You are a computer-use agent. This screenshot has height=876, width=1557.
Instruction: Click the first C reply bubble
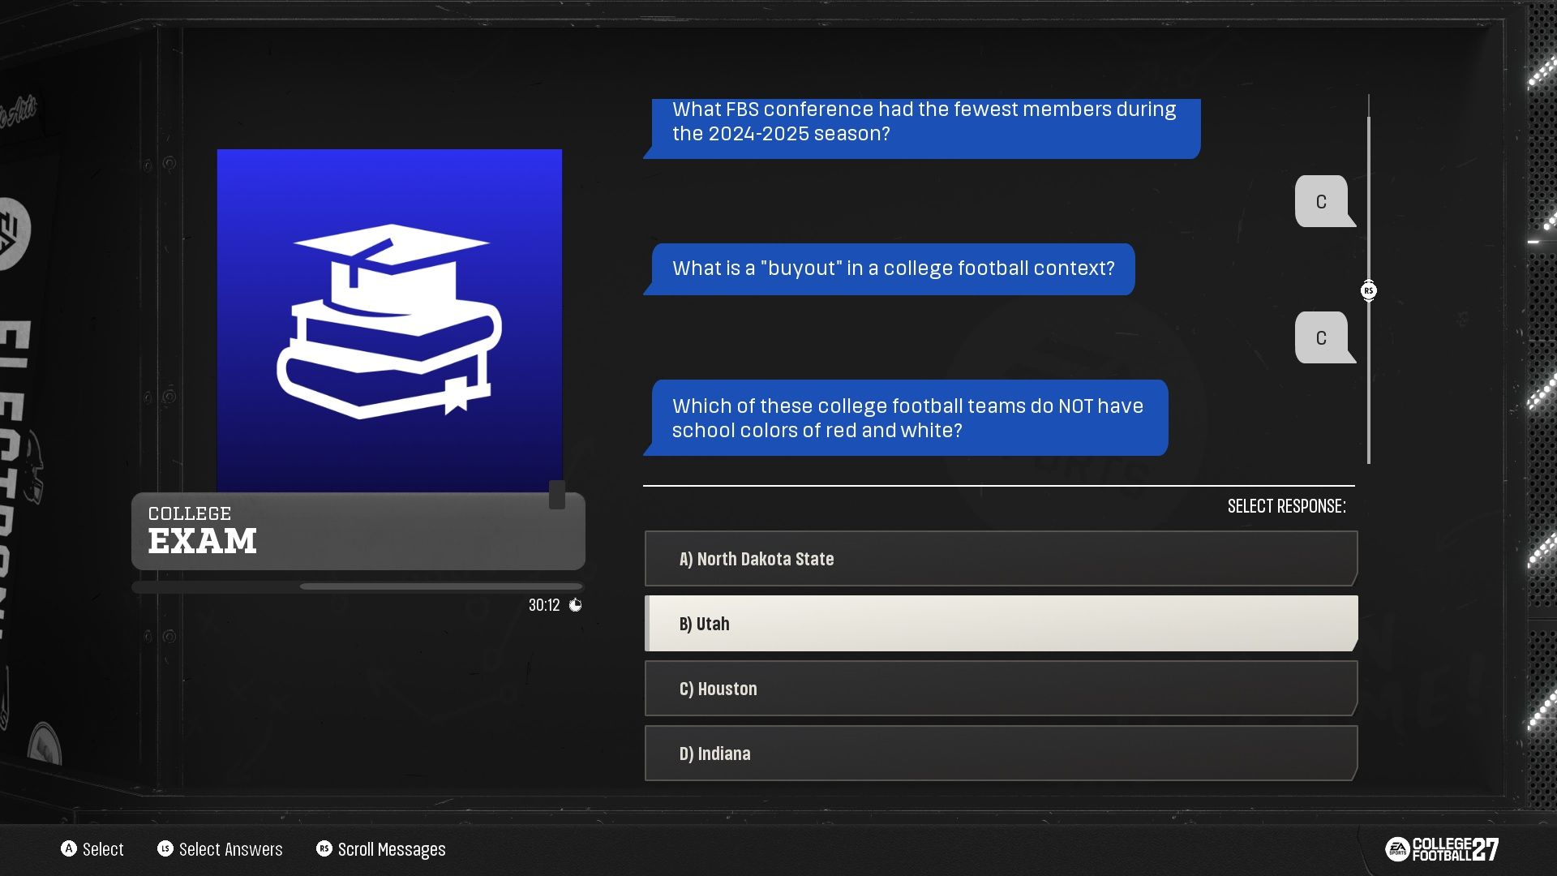[x=1325, y=201]
